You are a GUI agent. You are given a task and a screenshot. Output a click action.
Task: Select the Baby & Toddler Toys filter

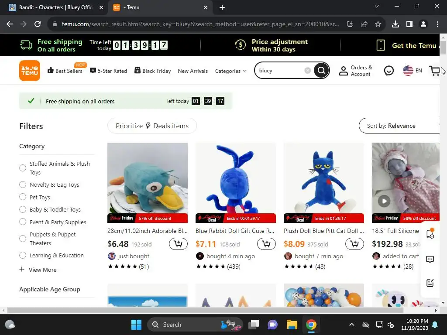(23, 209)
